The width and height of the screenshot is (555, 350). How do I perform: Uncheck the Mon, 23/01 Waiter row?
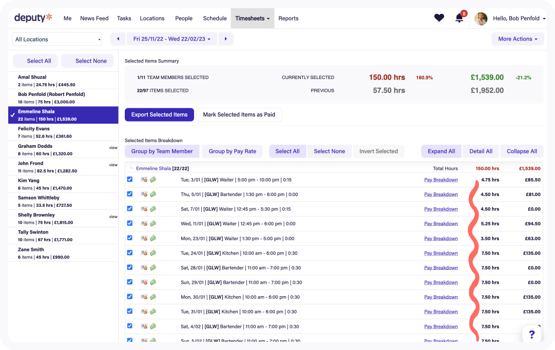pos(130,238)
